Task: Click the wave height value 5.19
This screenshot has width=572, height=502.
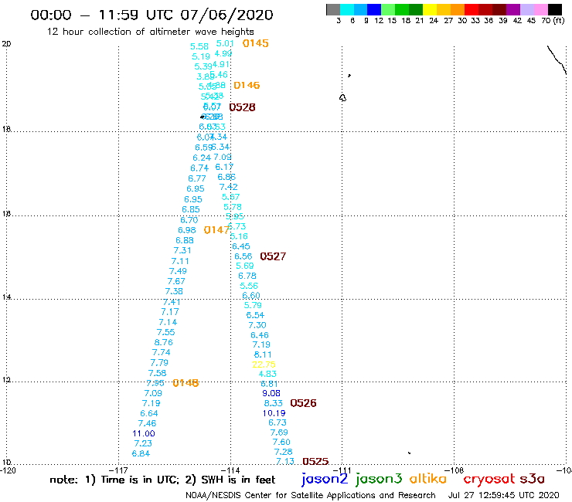Action: pyautogui.click(x=201, y=56)
